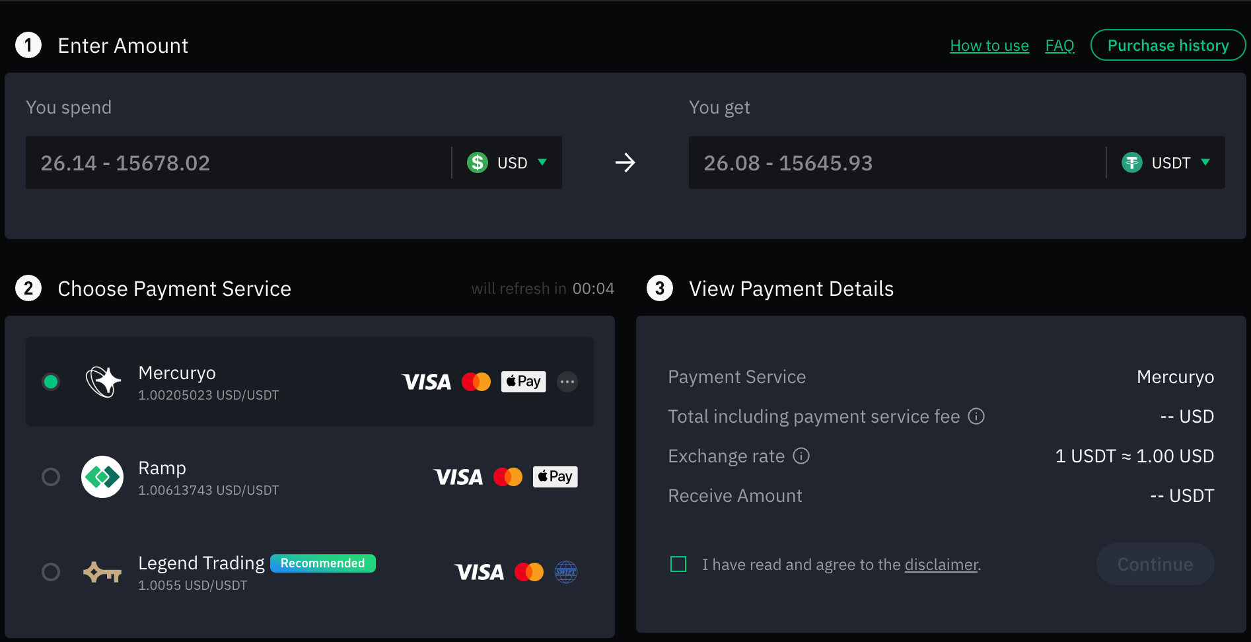
Task: Click the Receive Amount label
Action: (x=735, y=495)
